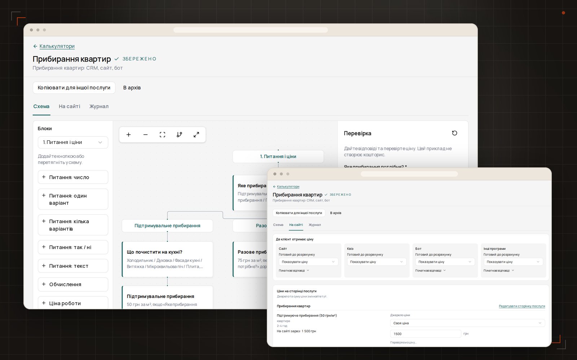Click Де клієнт отримає ціну heading
The width and height of the screenshot is (577, 360).
(295, 239)
